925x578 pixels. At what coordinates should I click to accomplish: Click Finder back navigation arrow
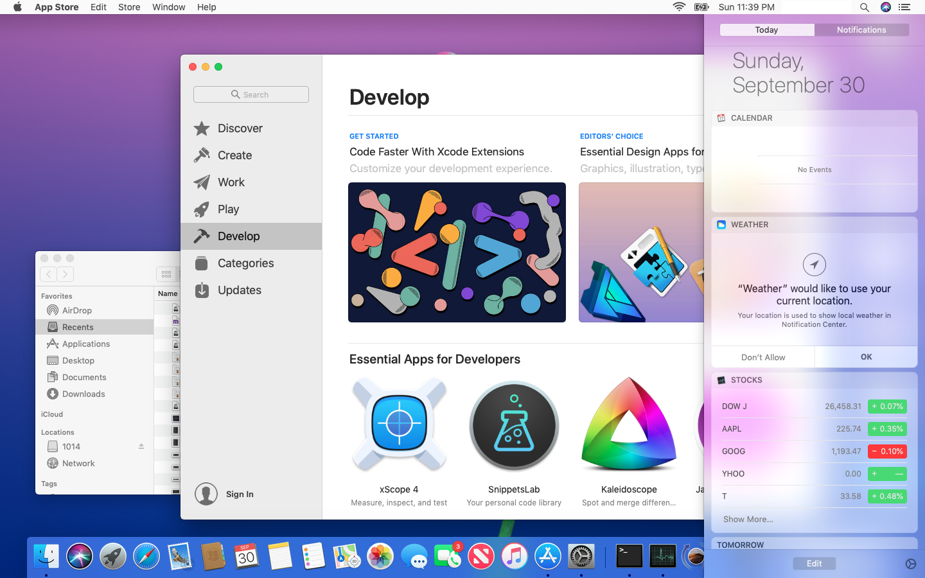[x=49, y=274]
